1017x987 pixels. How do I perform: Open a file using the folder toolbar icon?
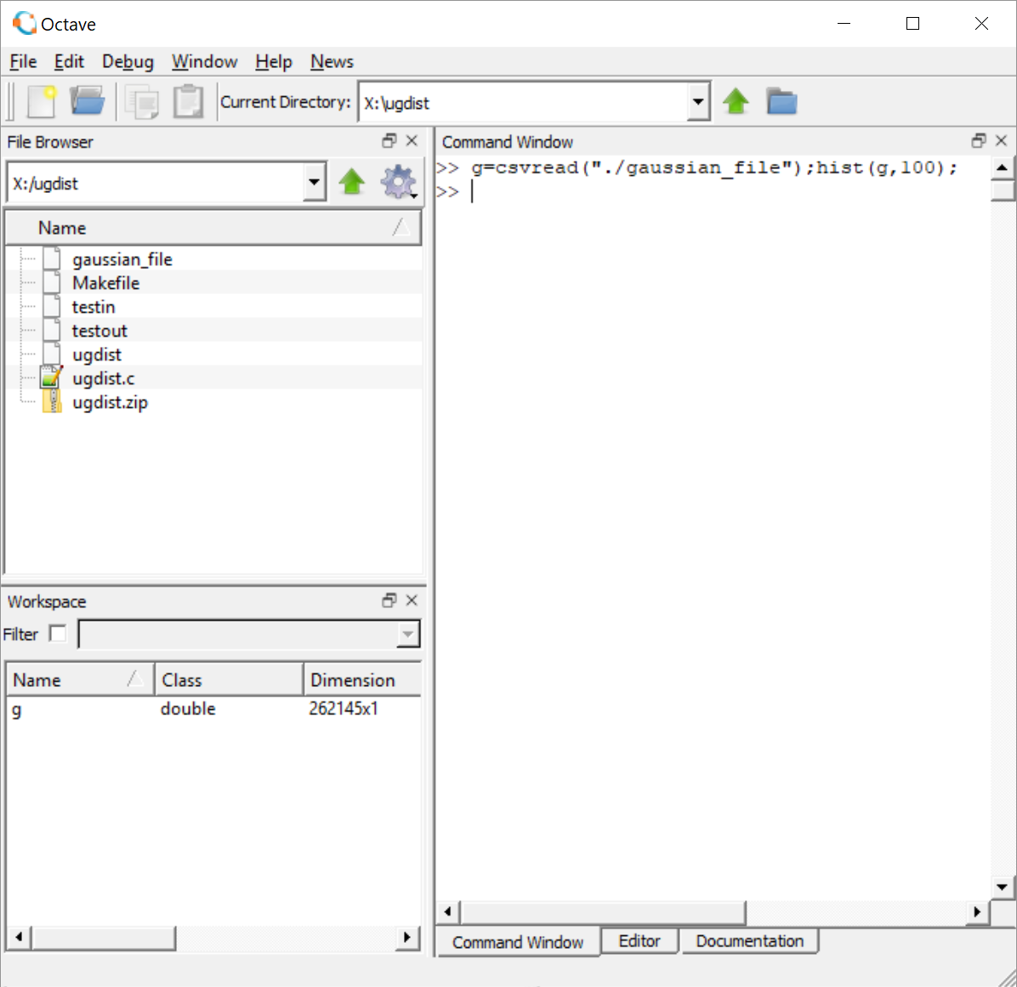point(88,101)
